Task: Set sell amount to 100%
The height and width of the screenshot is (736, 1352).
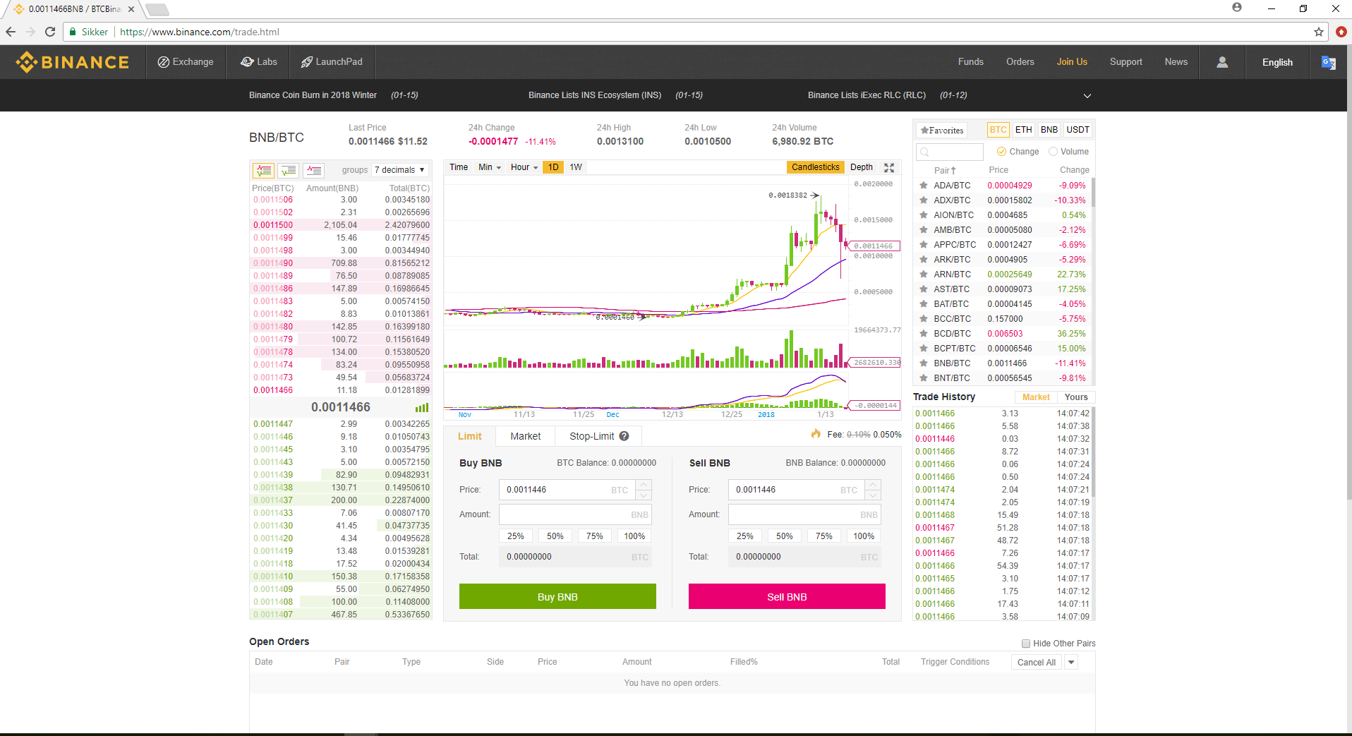Action: click(x=864, y=536)
